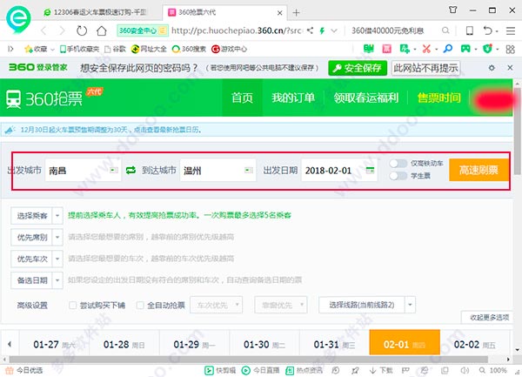Click the pink square extension icon
This screenshot has width=522, height=377.
(x=386, y=49)
